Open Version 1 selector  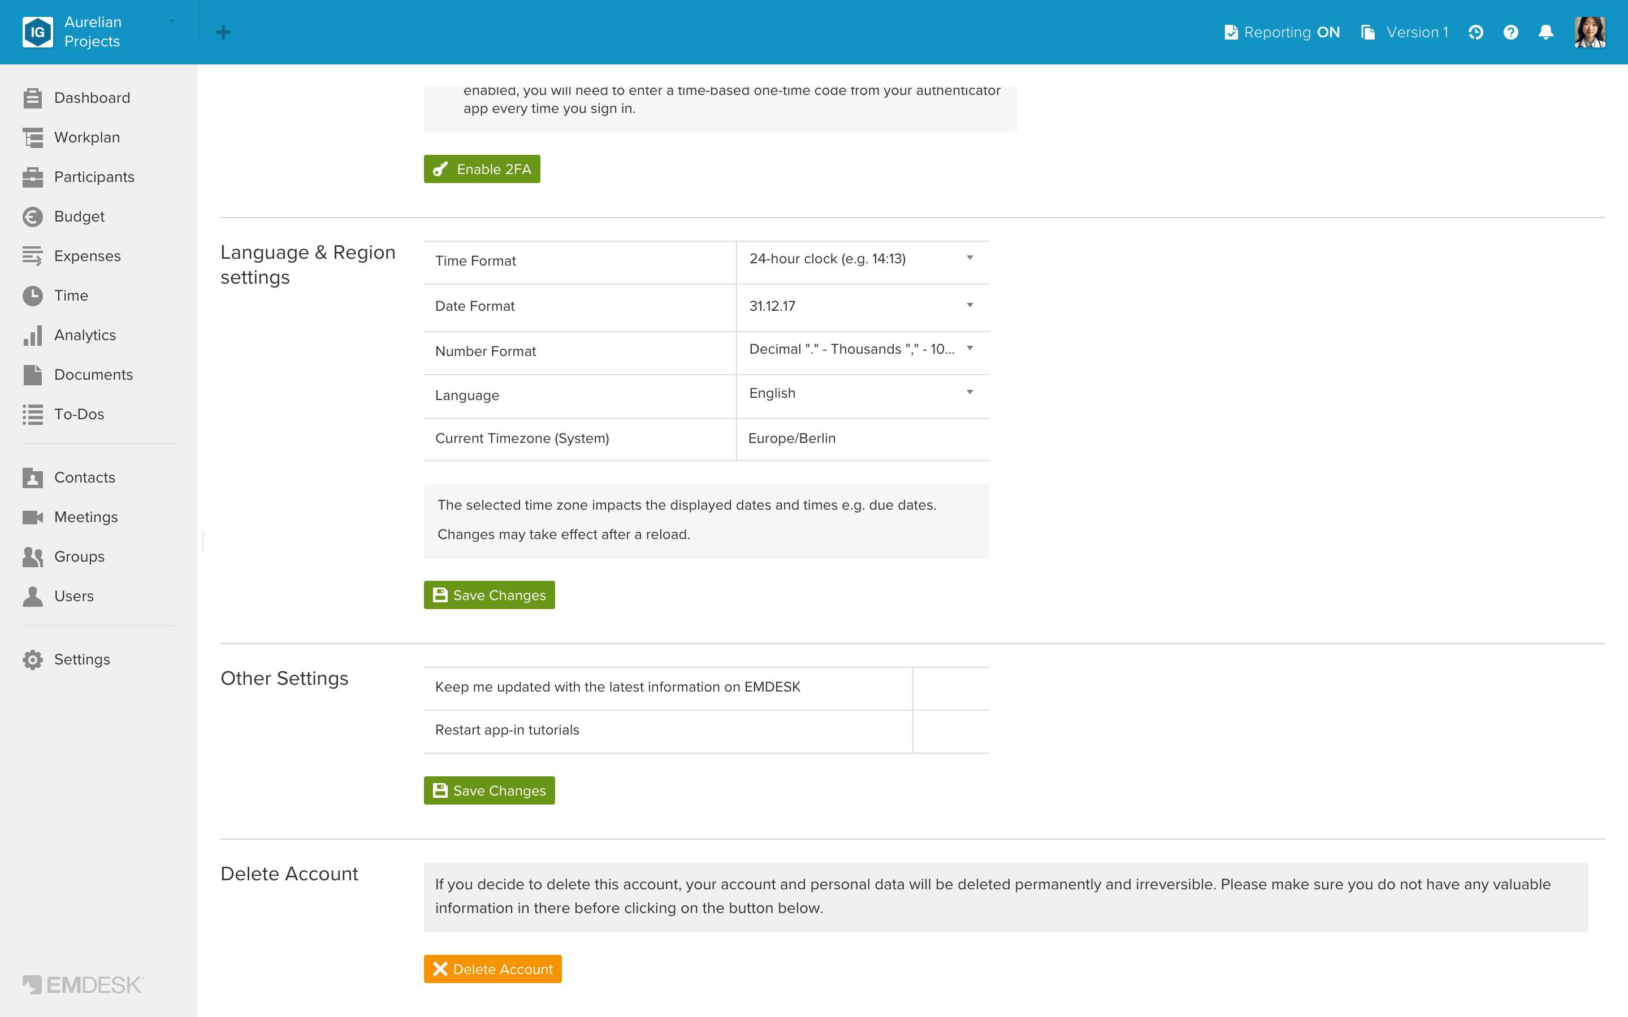click(1405, 32)
